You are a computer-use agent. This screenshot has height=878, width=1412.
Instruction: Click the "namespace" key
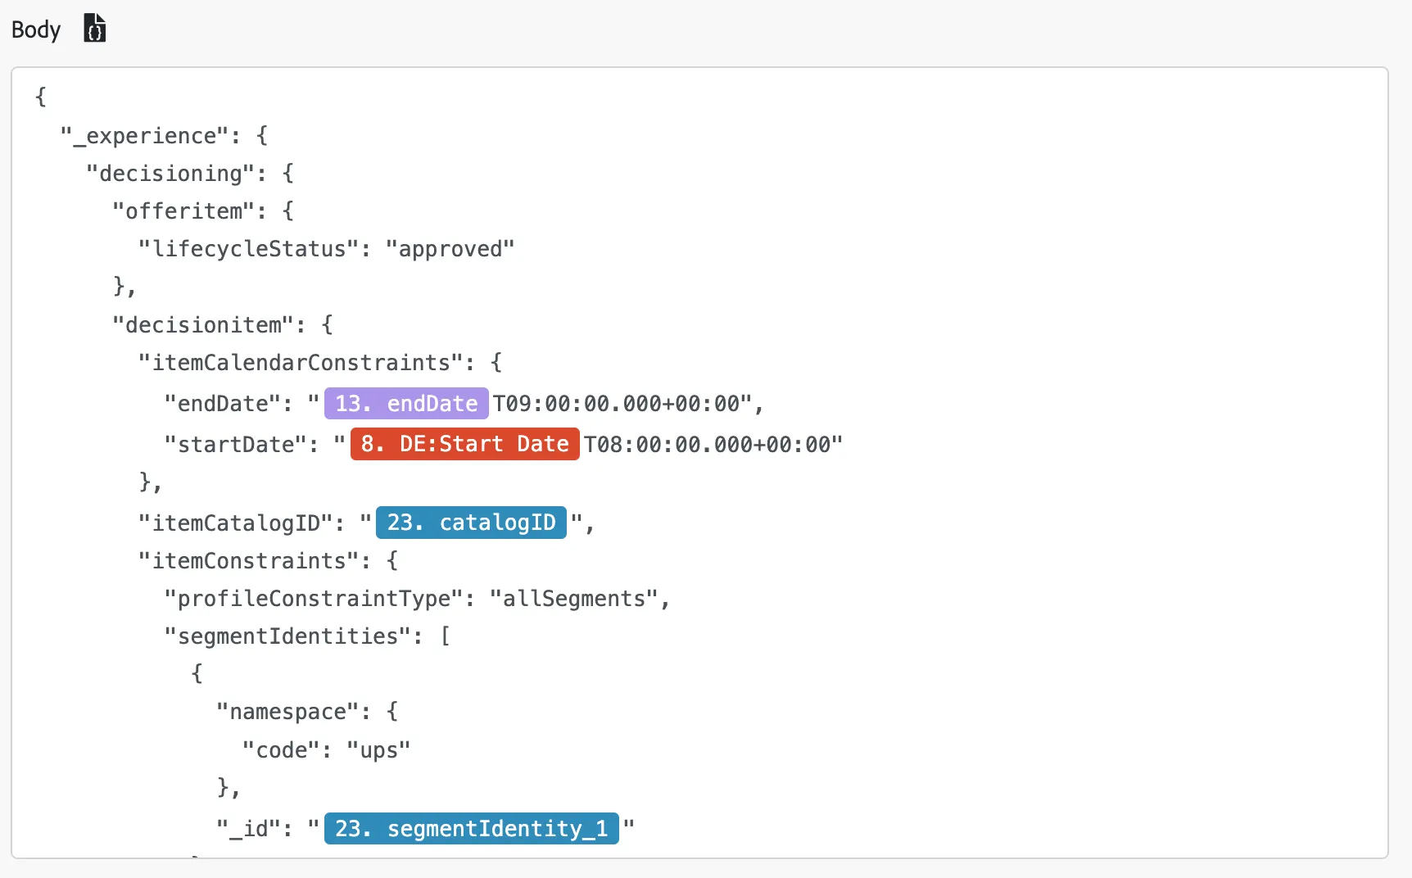coord(288,712)
